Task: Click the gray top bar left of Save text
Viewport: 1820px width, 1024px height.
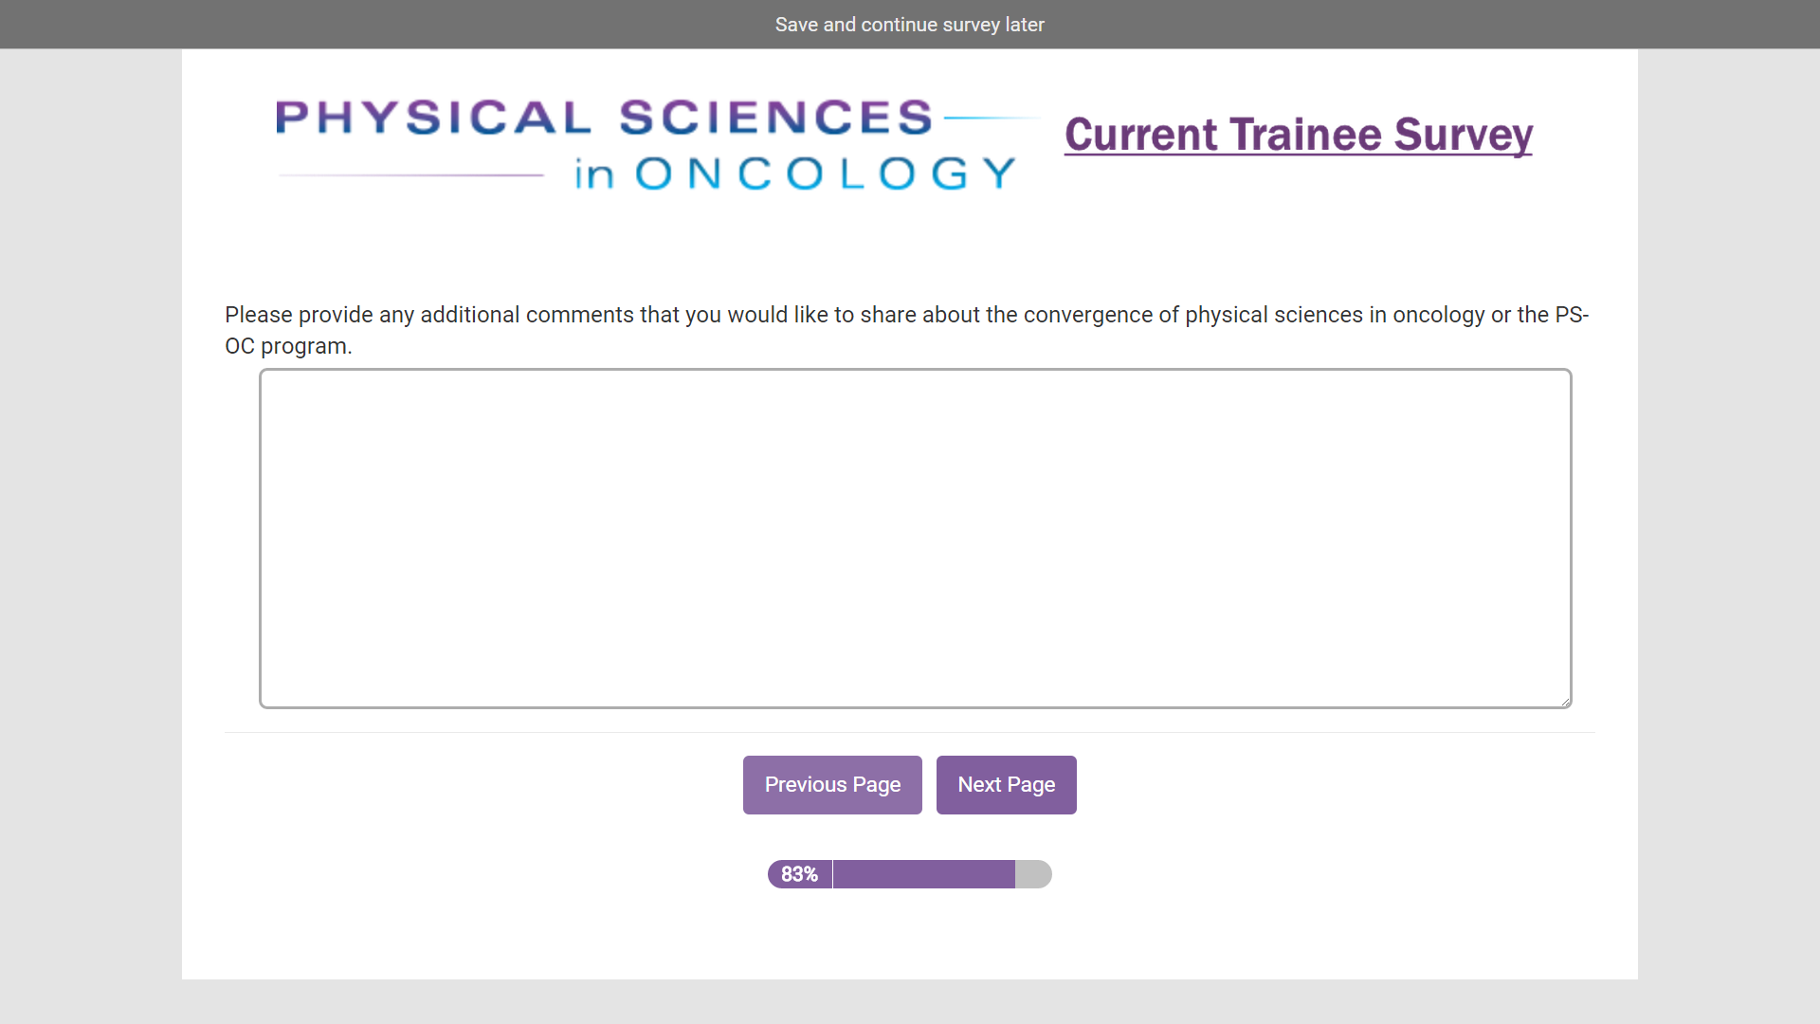Action: coord(379,25)
